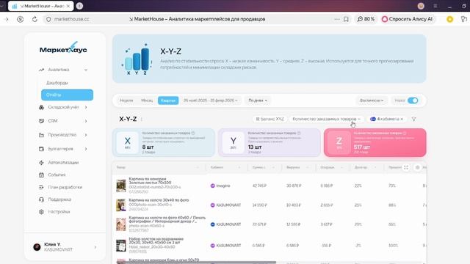This screenshot has height=264, width=470.
Task: Click the Настройки gear icon
Action: click(41, 212)
